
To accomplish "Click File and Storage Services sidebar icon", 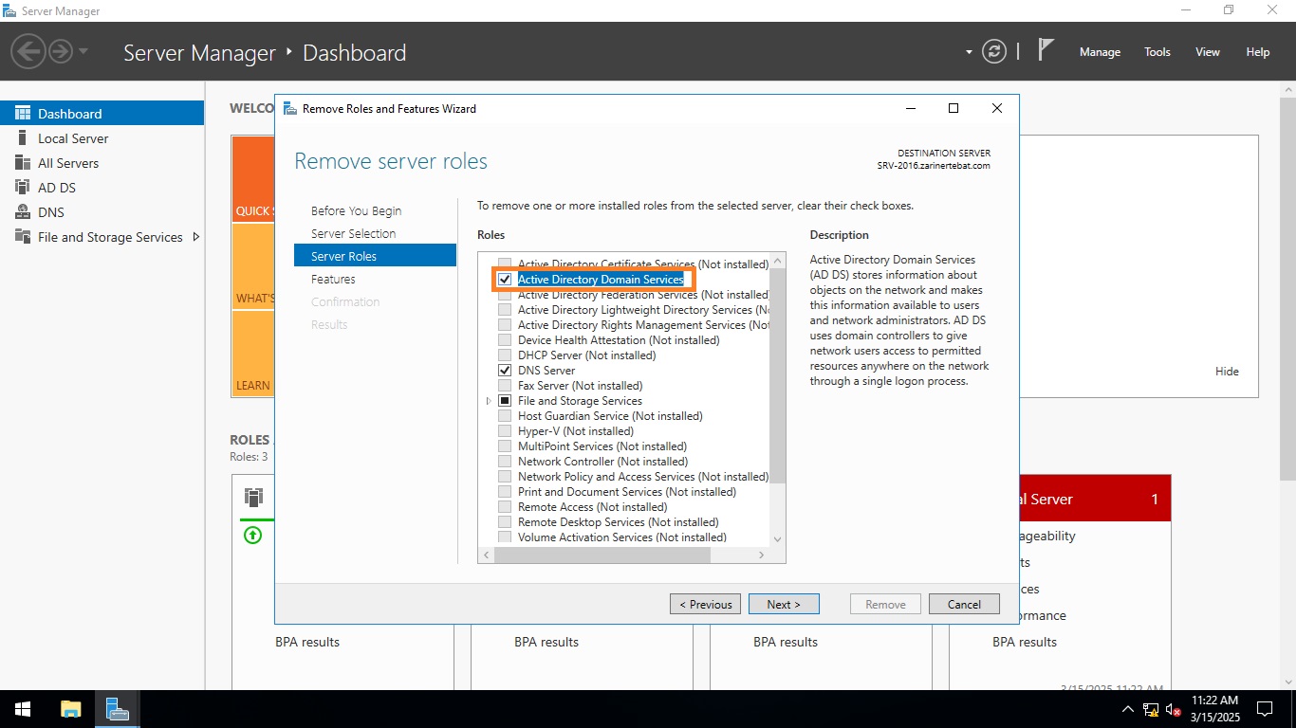I will [23, 237].
